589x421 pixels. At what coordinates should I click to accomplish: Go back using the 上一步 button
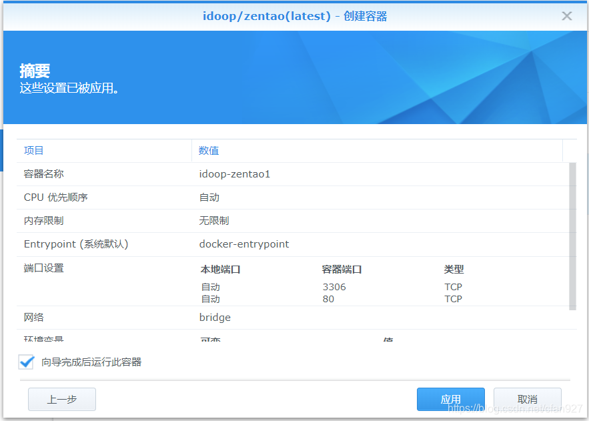pyautogui.click(x=61, y=399)
